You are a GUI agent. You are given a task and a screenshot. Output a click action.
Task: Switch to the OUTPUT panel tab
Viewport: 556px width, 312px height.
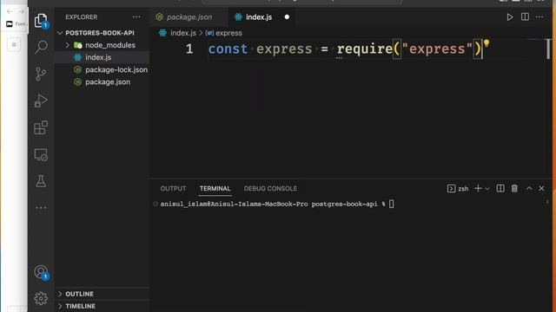173,189
